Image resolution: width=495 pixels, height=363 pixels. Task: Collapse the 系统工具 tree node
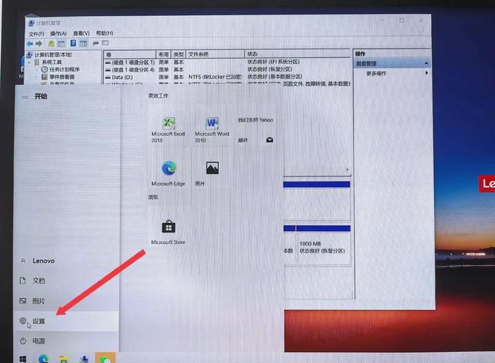pos(30,62)
